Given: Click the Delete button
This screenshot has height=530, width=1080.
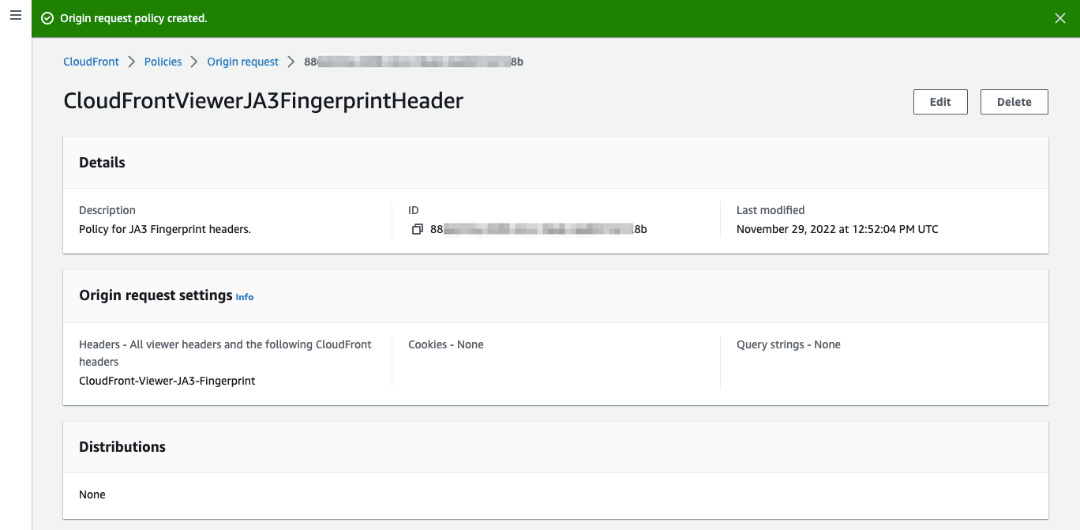Looking at the screenshot, I should 1014,101.
